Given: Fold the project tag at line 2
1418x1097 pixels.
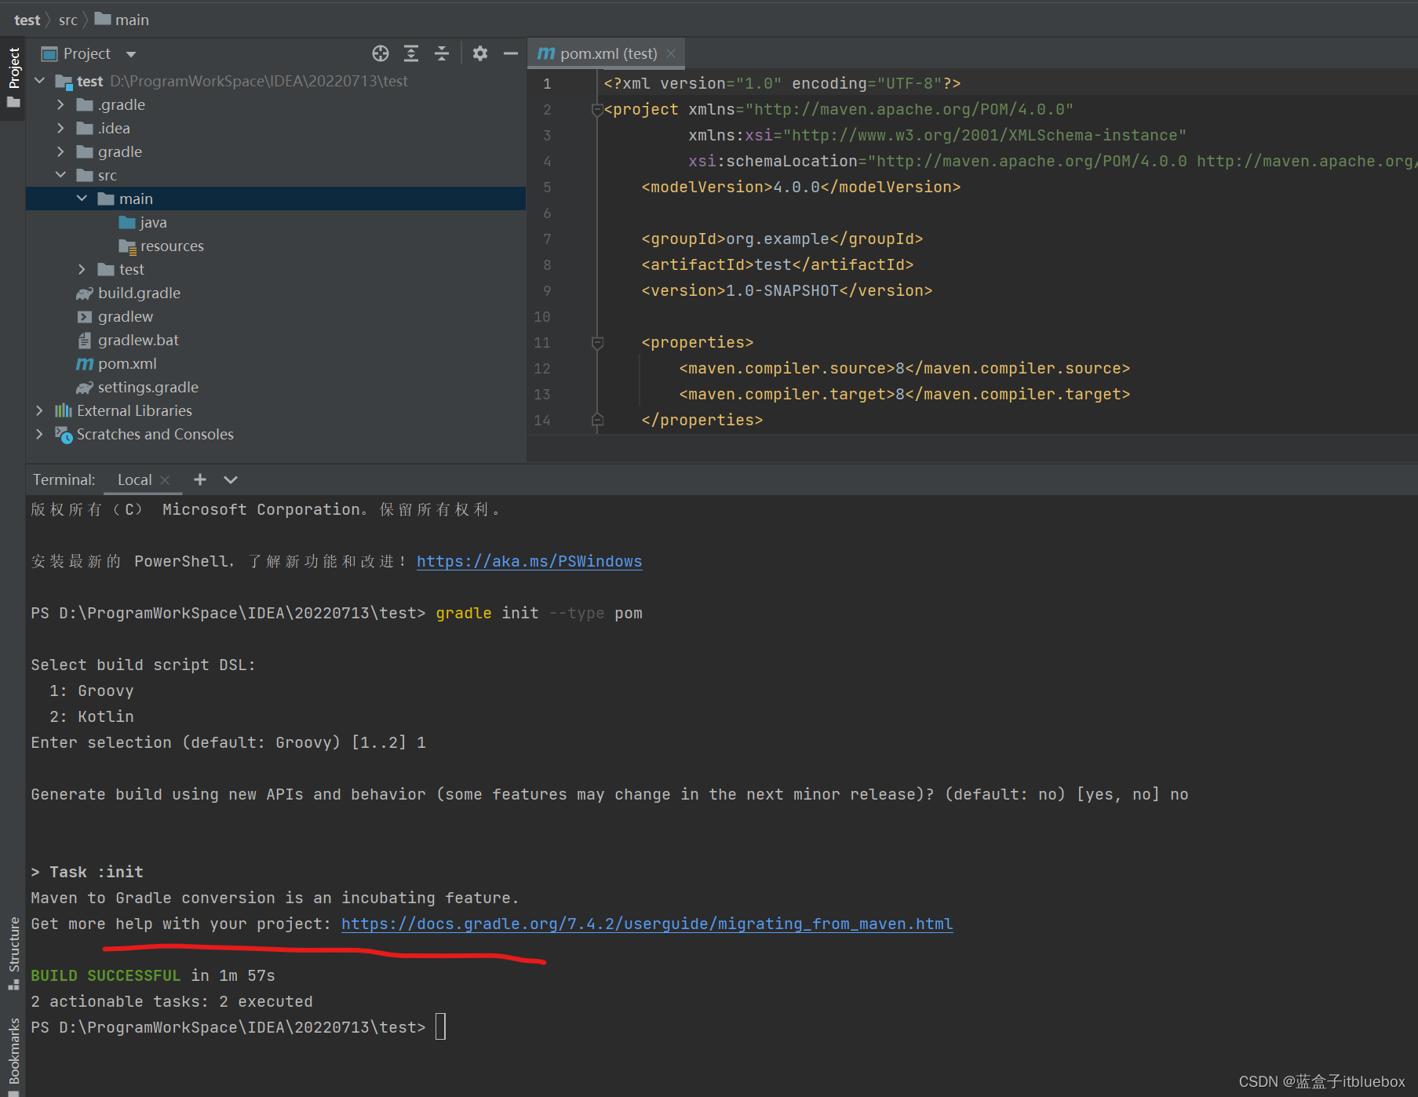Looking at the screenshot, I should click(597, 110).
